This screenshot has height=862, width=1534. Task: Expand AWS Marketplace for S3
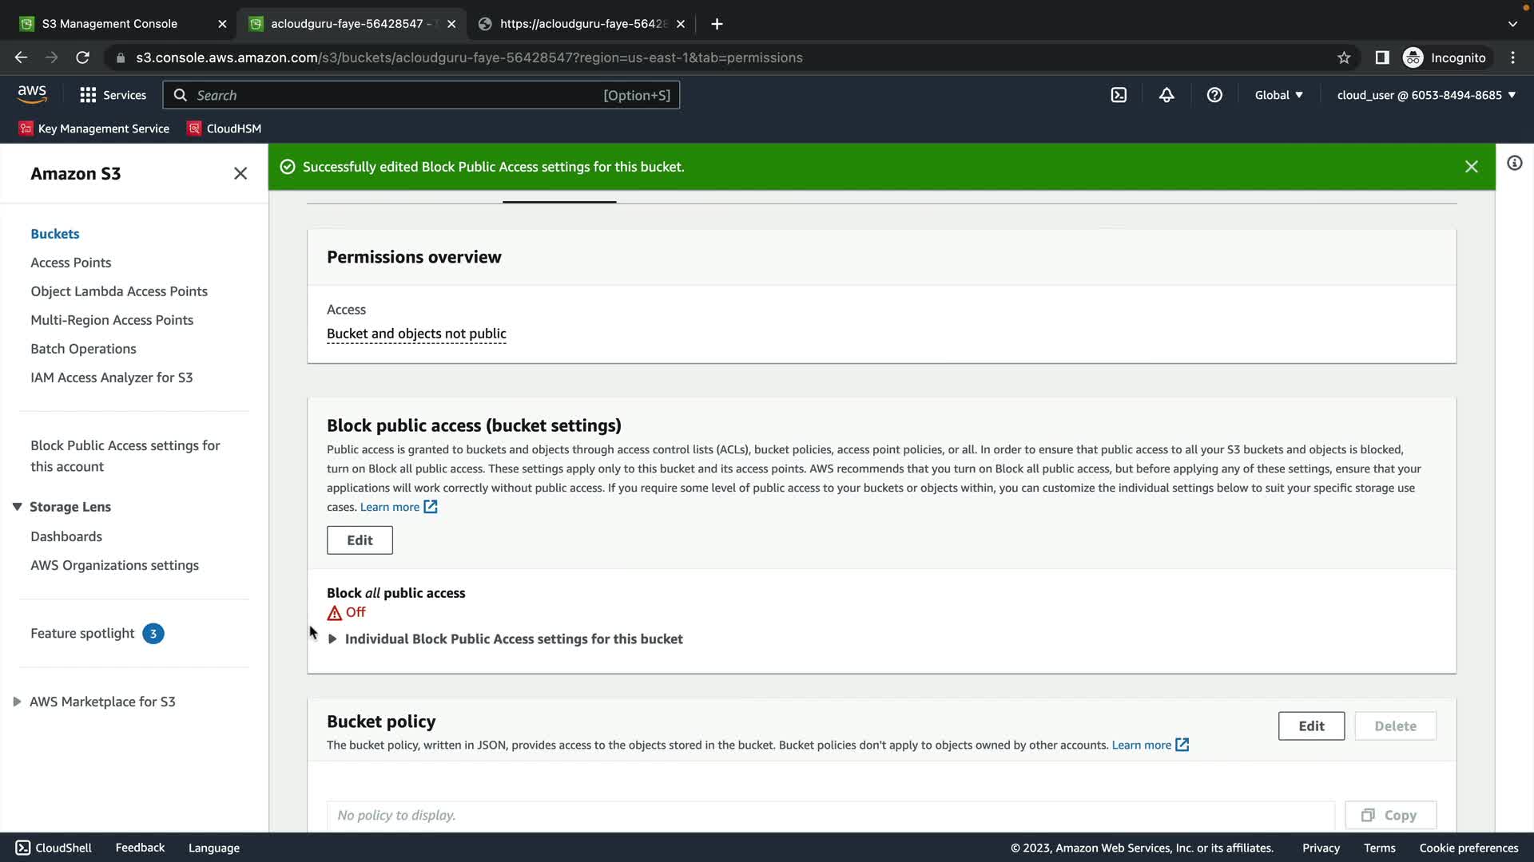[17, 702]
